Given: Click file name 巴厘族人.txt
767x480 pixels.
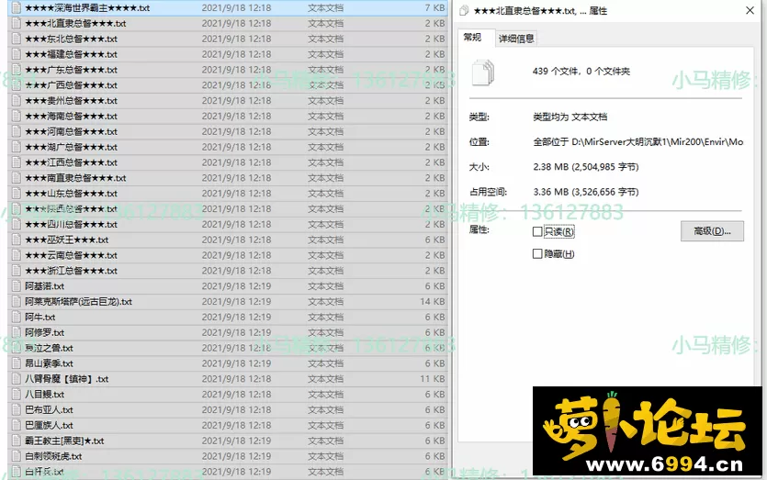Looking at the screenshot, I should point(49,425).
